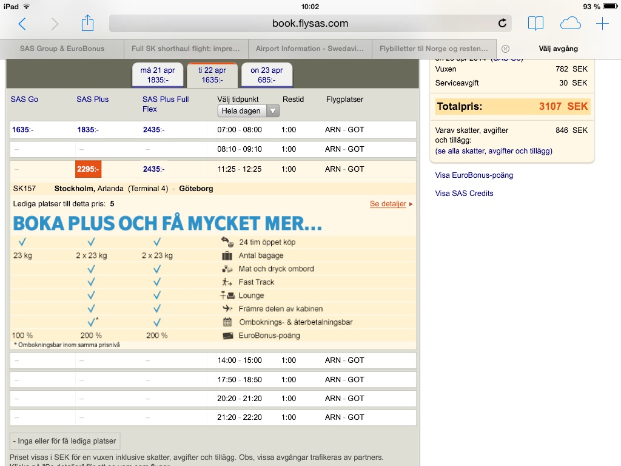This screenshot has height=466, width=621.
Task: Tap the book.flysas.com address field
Action: point(310,24)
